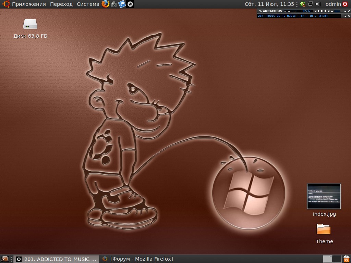Select the Theme folder on the desktop
This screenshot has width=351, height=263.
tap(324, 229)
